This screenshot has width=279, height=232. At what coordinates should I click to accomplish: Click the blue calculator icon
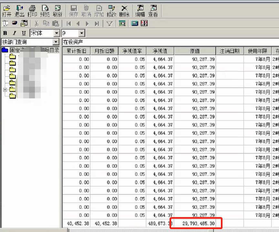tap(135, 23)
